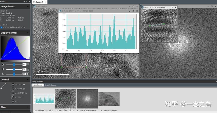The image size is (217, 113).
Task: Click the brightness slider handle
Action: click(14, 65)
